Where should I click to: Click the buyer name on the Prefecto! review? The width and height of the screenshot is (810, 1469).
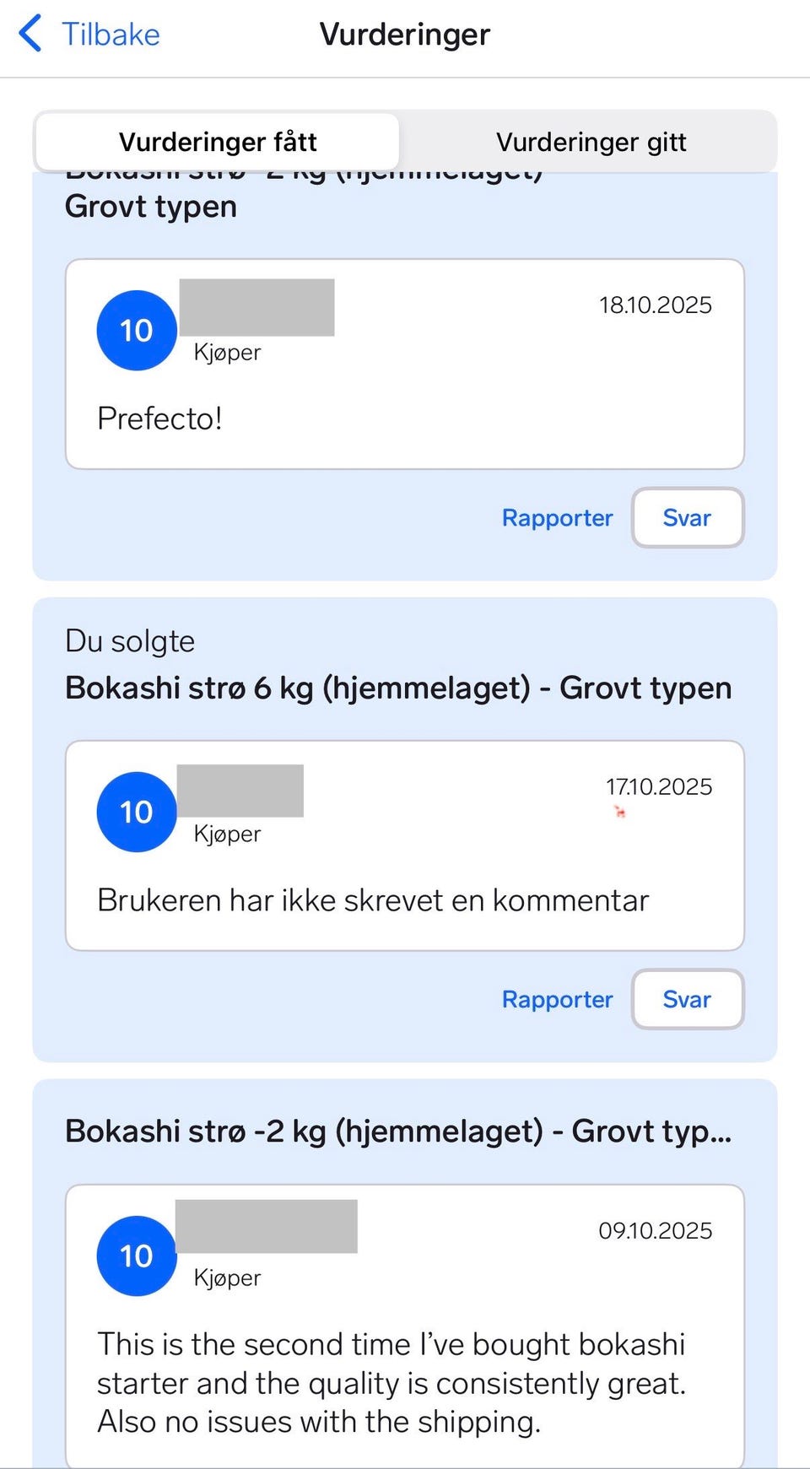(x=256, y=308)
